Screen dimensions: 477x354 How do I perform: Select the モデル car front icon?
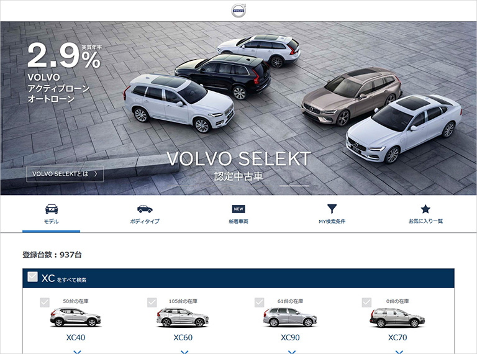[52, 209]
